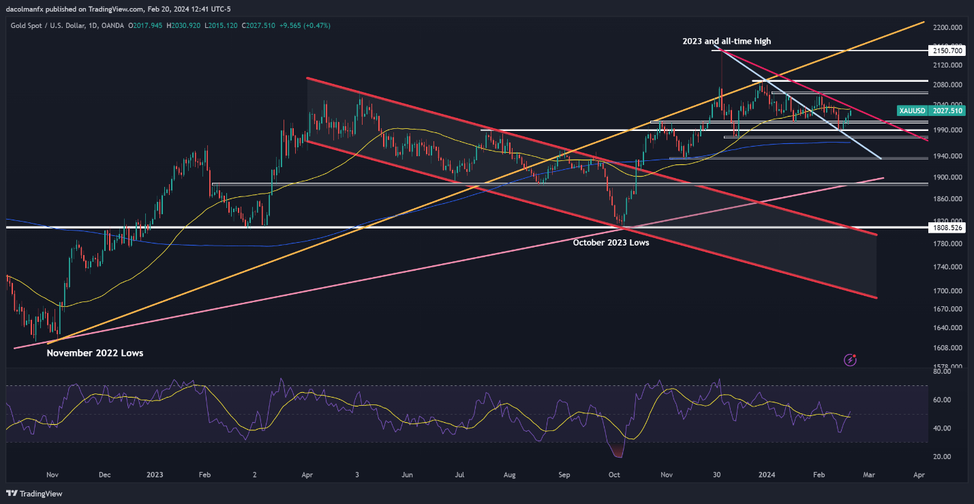Image resolution: width=974 pixels, height=504 pixels.
Task: Click the 2024 label on time axis
Action: click(x=766, y=475)
